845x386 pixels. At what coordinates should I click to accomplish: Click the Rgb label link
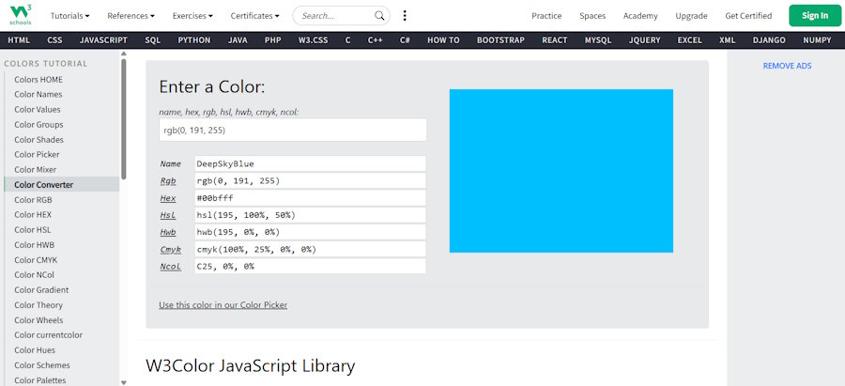pos(168,181)
